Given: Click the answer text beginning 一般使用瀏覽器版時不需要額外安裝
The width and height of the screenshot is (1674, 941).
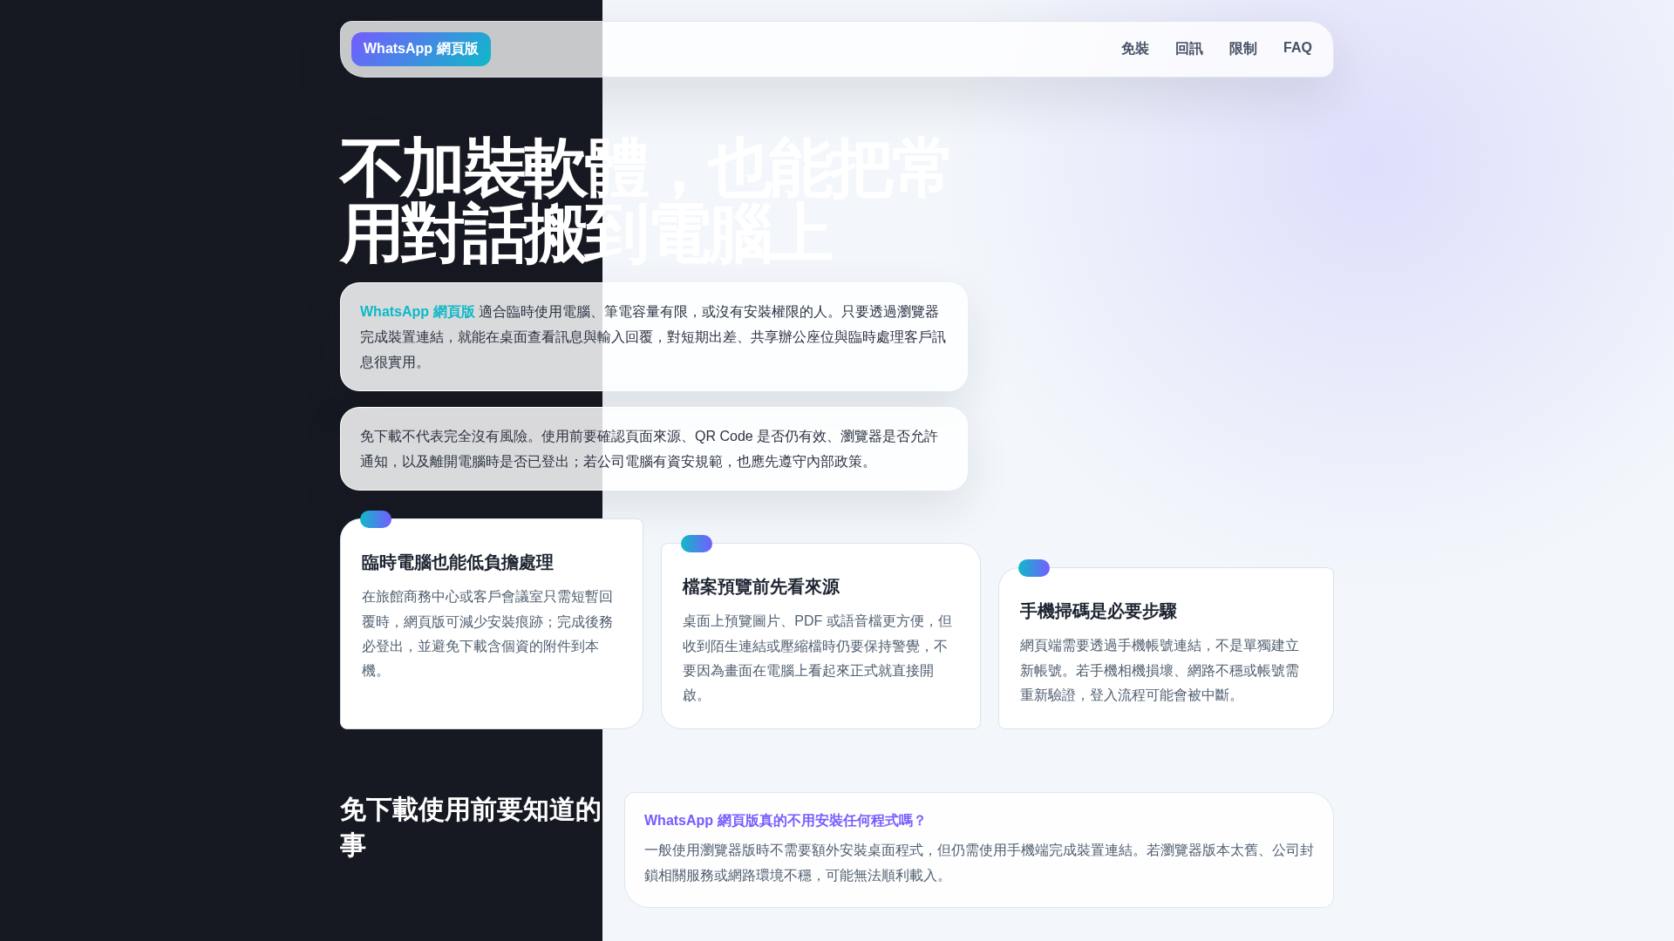Looking at the screenshot, I should coord(979,863).
